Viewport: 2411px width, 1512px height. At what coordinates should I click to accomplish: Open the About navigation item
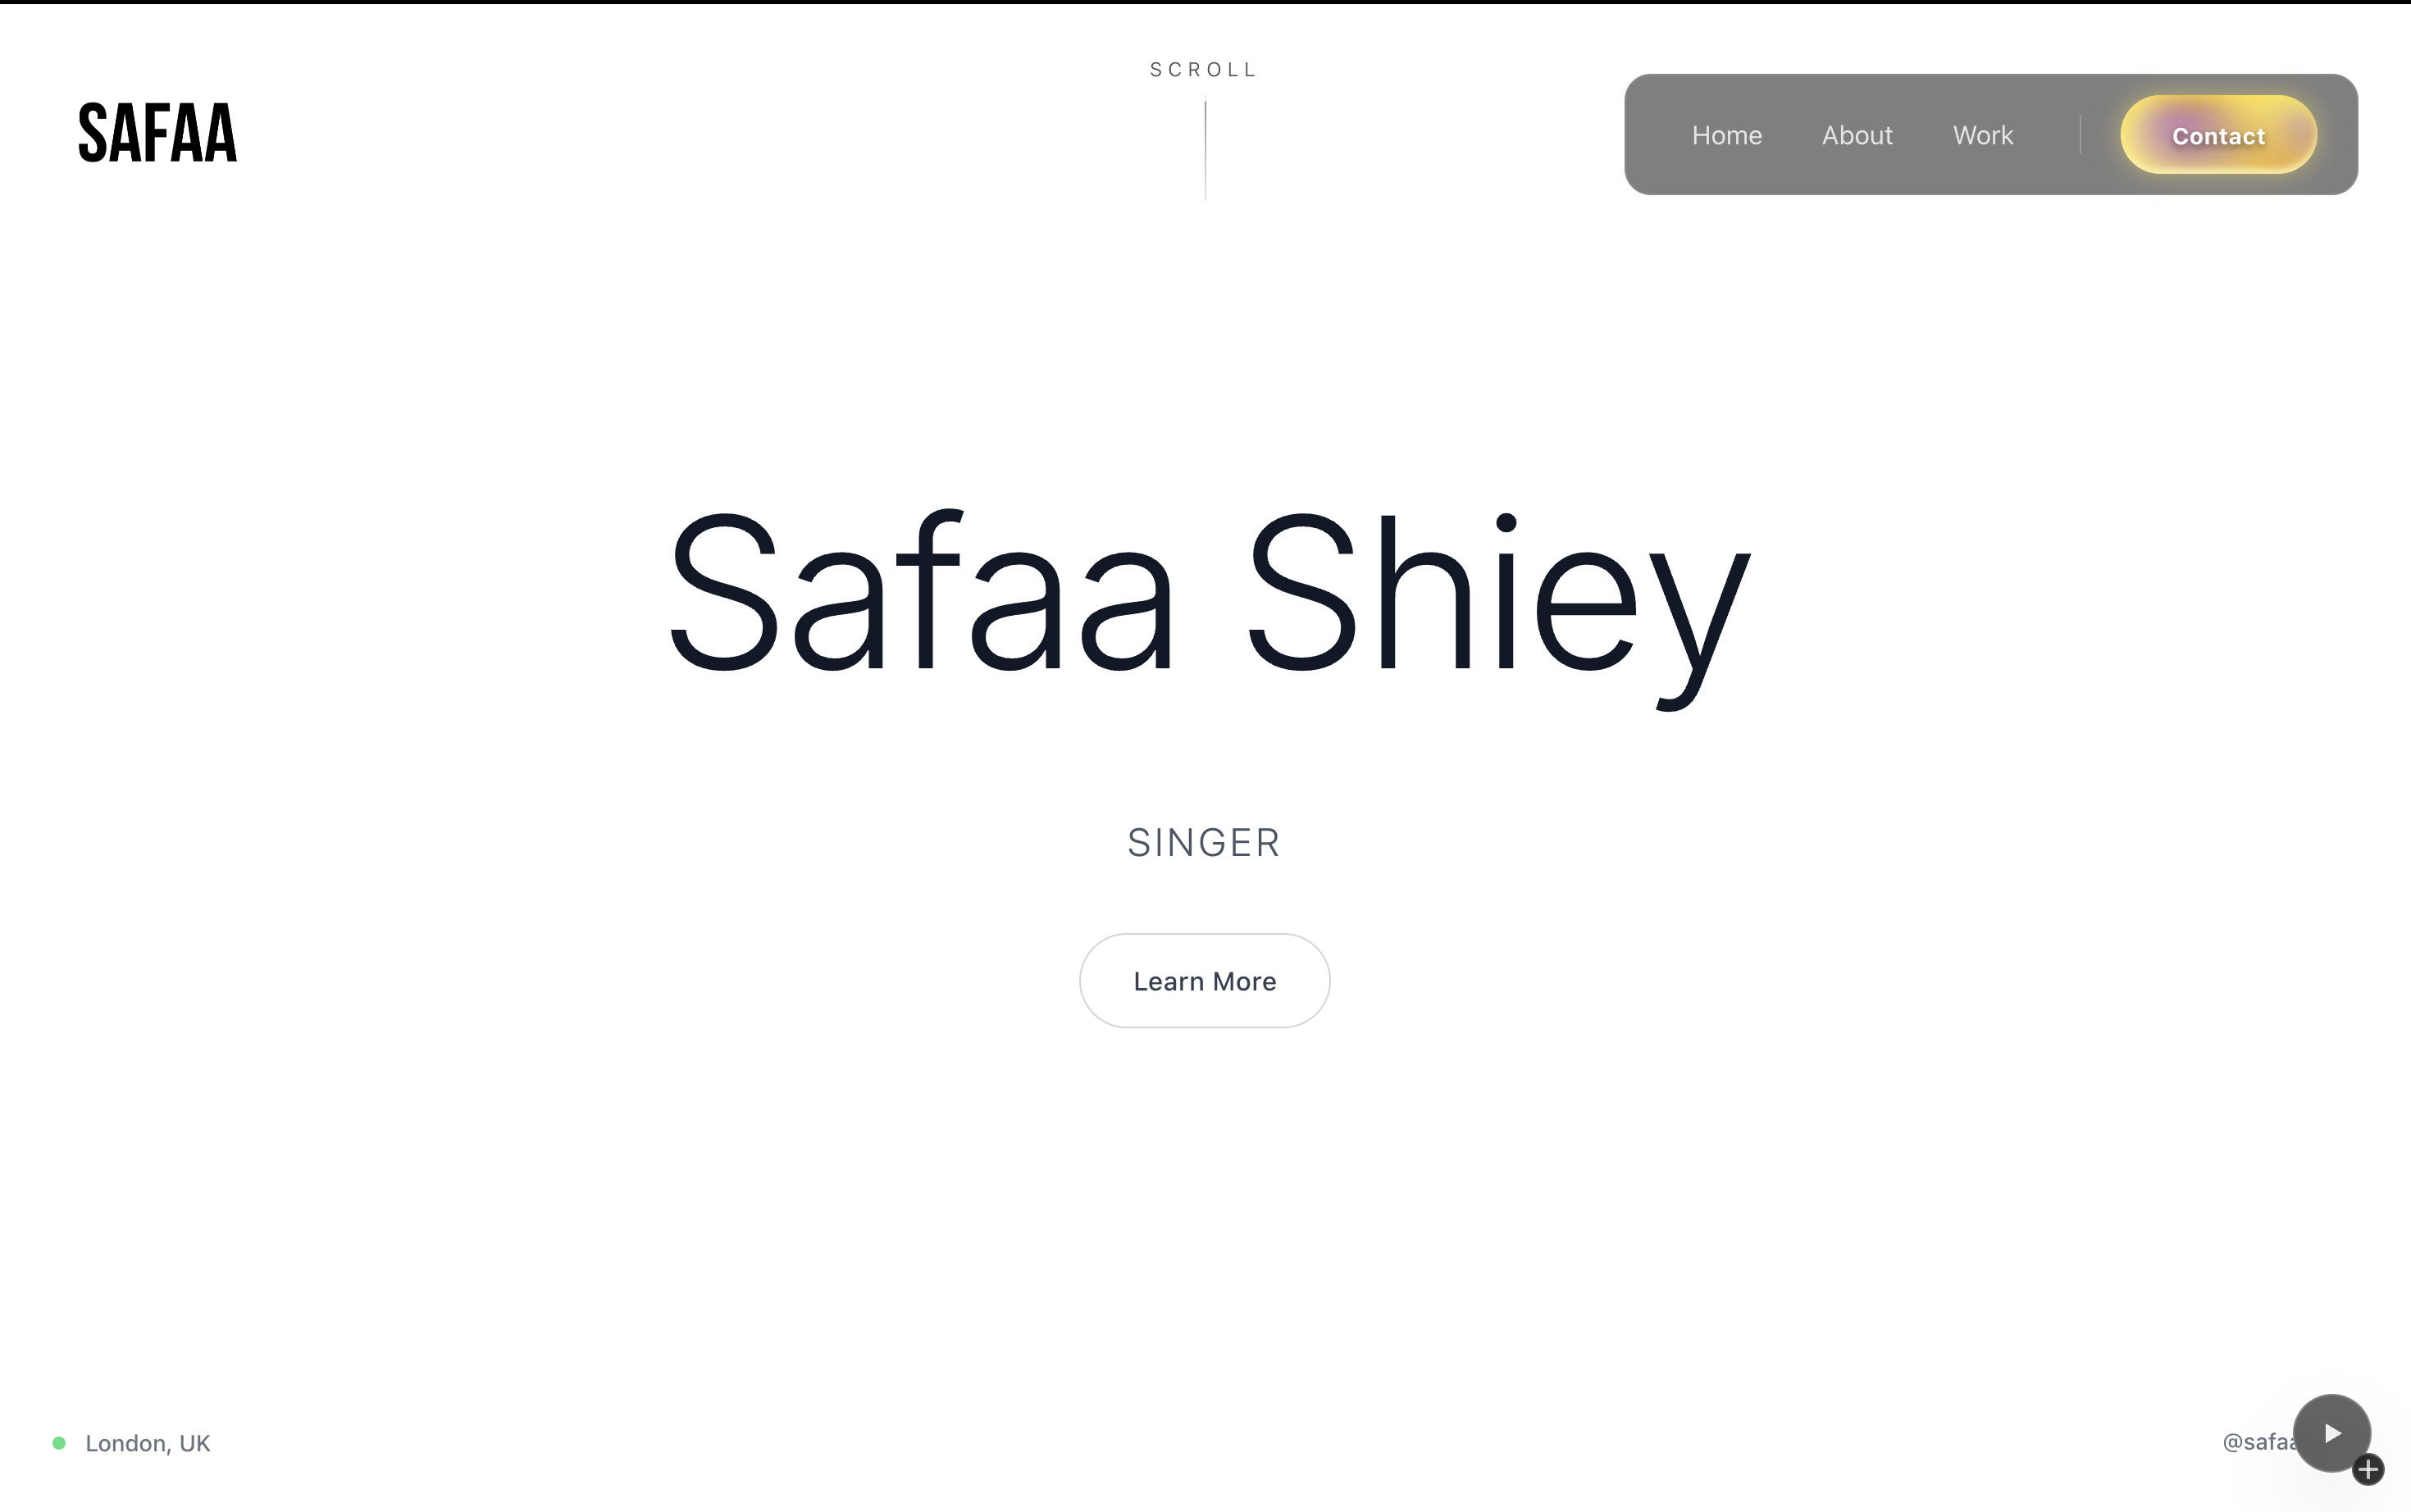click(1856, 134)
